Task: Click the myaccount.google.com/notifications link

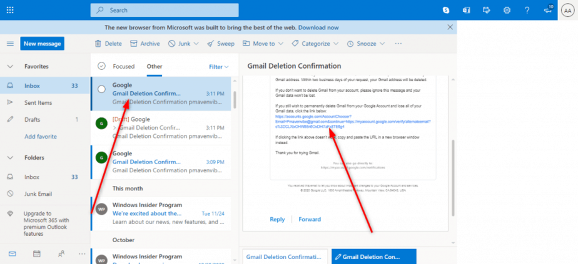Action: tap(353, 167)
